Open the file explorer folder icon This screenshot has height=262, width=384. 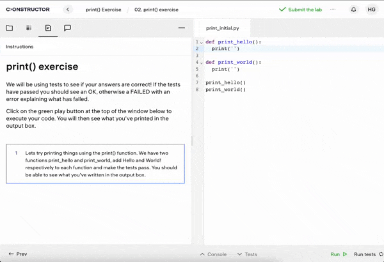[10, 28]
